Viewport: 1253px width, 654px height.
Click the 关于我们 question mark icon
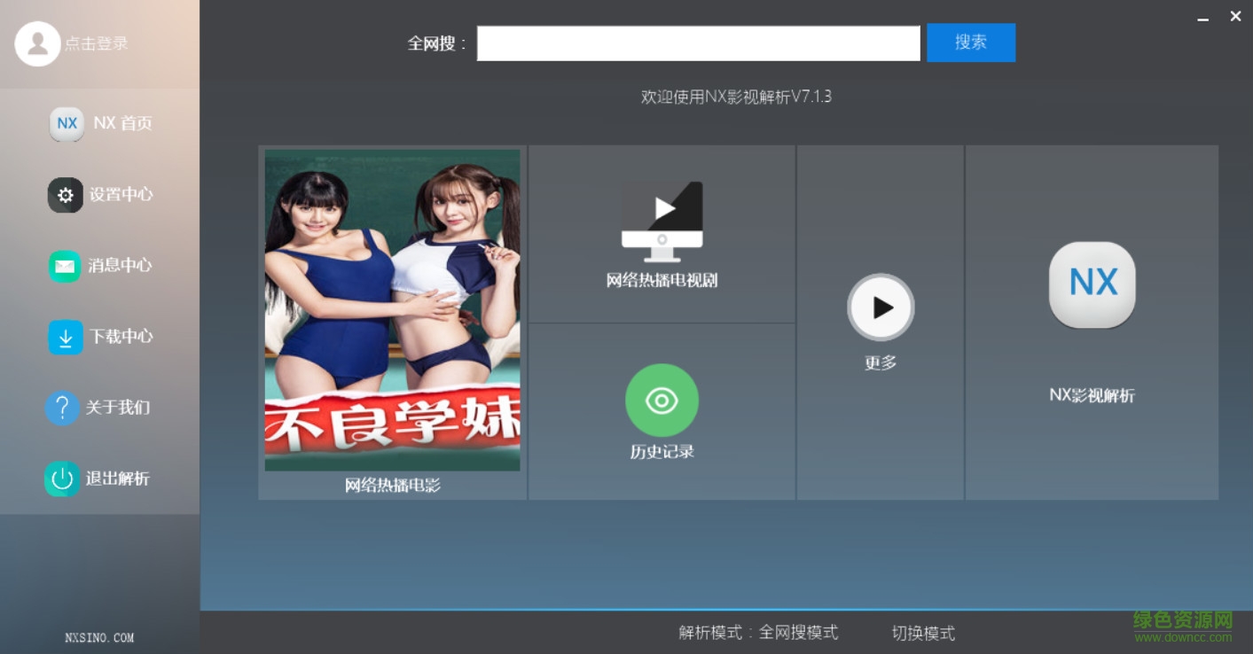[62, 408]
